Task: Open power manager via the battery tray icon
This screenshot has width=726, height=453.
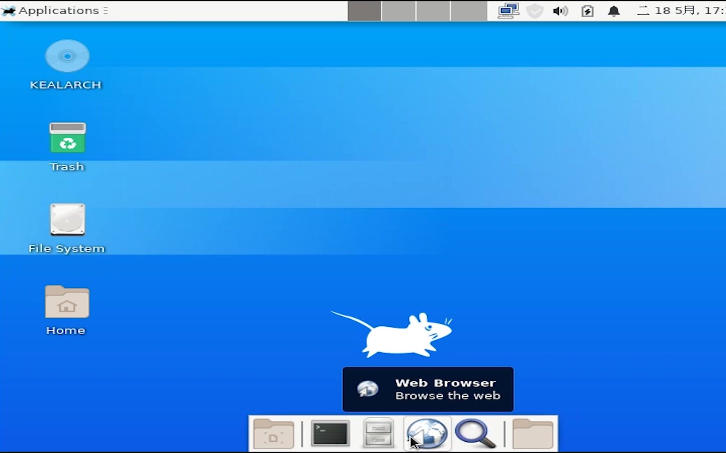Action: click(587, 11)
